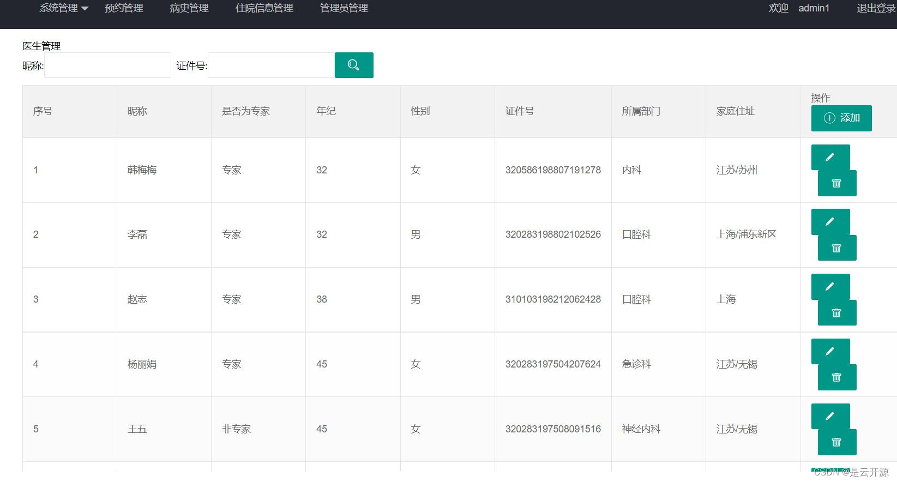Go to 病史管理 in navigation
This screenshot has width=897, height=482.
(189, 8)
